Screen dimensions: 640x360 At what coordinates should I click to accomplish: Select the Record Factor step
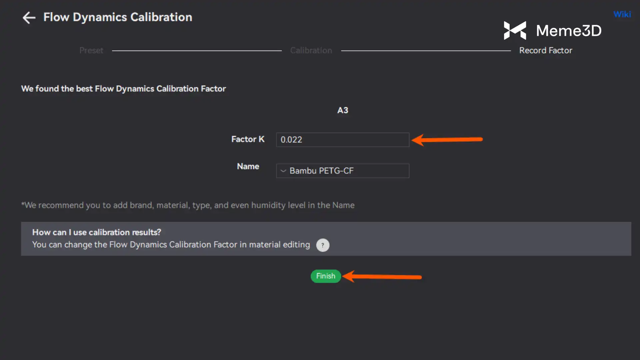pyautogui.click(x=545, y=50)
